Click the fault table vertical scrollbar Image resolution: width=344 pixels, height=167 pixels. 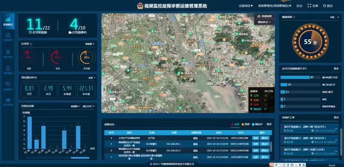(x=271, y=147)
